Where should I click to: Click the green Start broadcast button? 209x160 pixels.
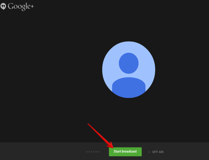point(125,152)
